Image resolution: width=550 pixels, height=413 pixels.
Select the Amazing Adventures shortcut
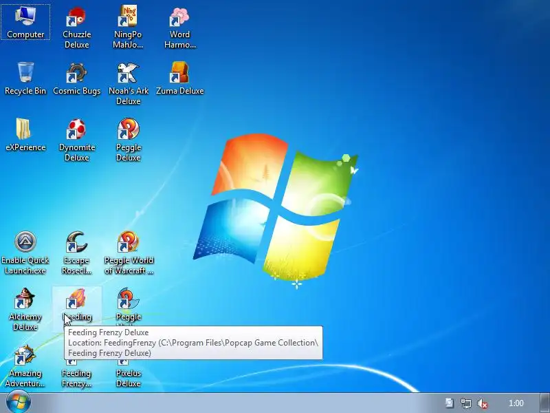25,366
